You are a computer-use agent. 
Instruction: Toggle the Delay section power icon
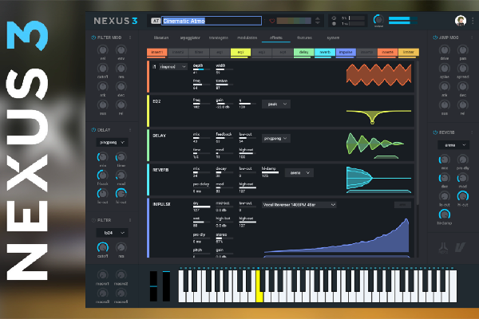coord(93,130)
